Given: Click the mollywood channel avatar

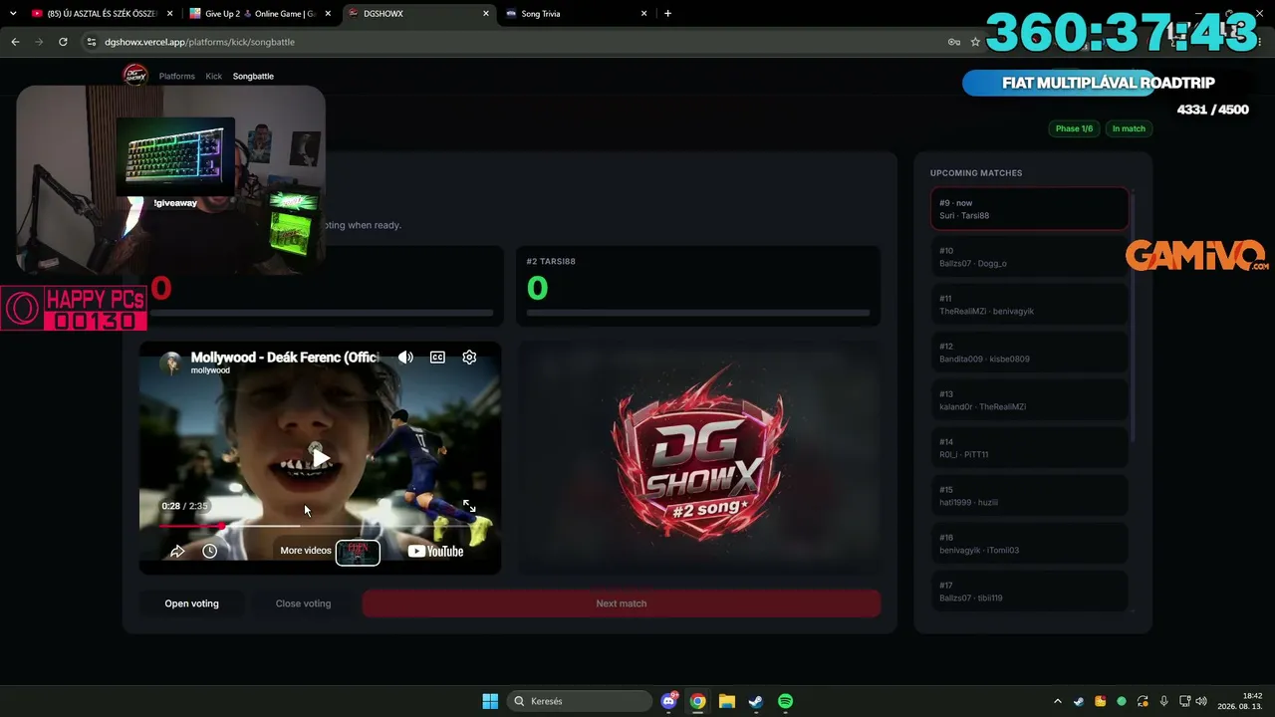Looking at the screenshot, I should (x=172, y=363).
